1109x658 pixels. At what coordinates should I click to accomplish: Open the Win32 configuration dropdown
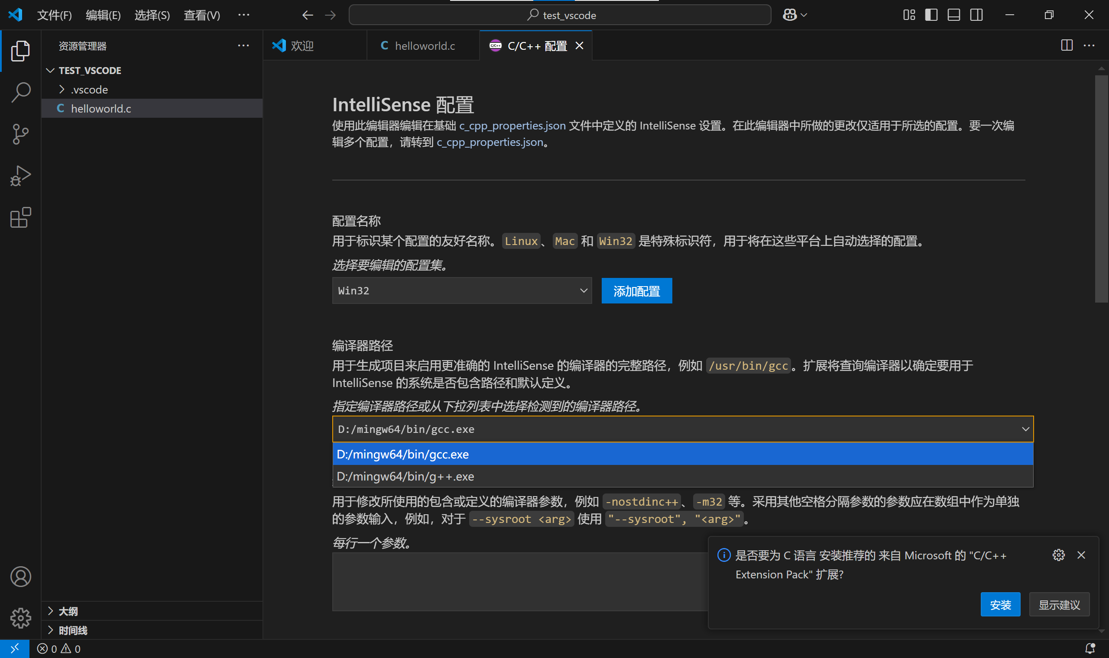(461, 290)
